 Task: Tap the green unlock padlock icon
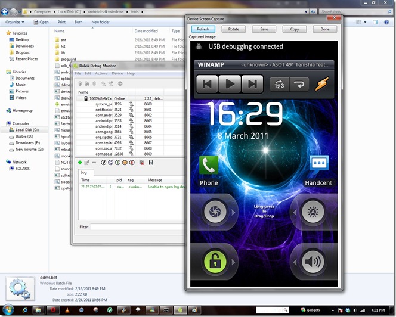pos(215,262)
